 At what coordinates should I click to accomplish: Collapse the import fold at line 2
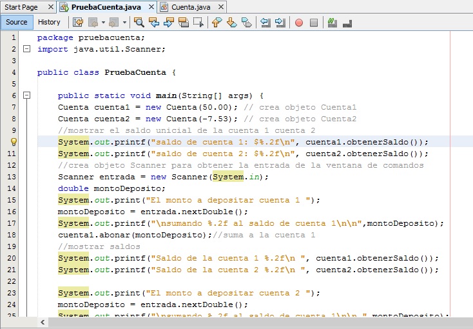coord(26,49)
